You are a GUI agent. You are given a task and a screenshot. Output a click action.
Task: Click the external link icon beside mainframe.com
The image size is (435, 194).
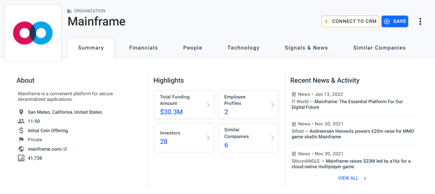coord(65,149)
